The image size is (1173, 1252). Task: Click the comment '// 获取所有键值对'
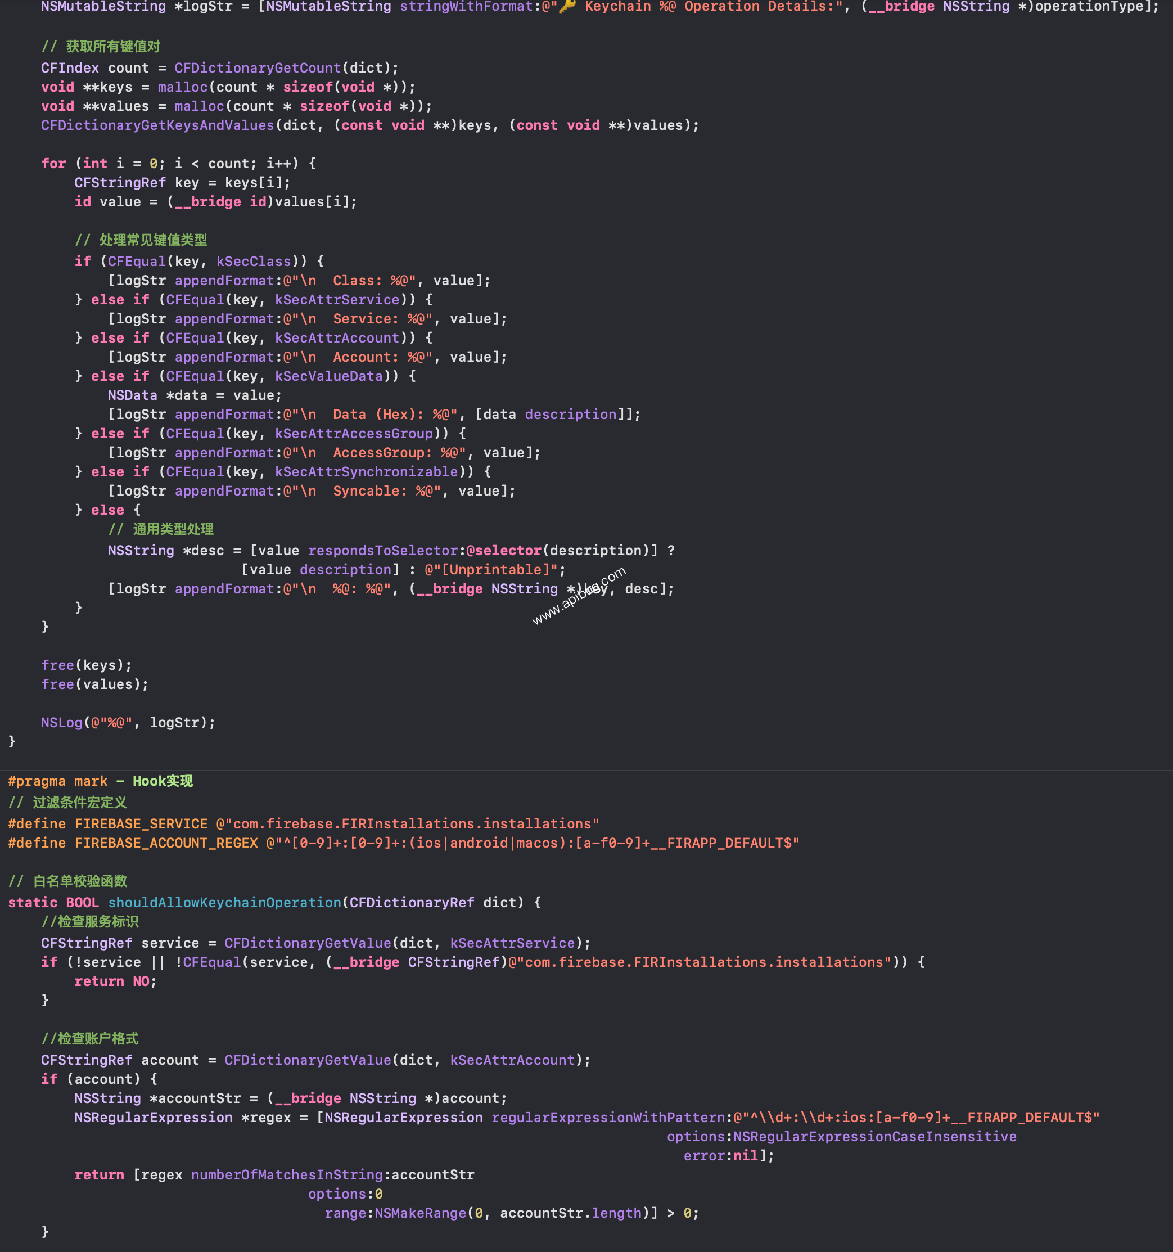(x=101, y=47)
